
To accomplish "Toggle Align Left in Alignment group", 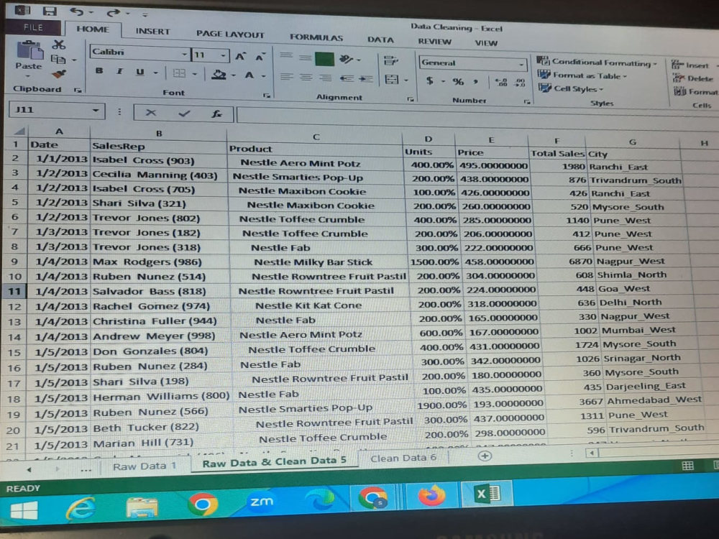I will pyautogui.click(x=287, y=77).
